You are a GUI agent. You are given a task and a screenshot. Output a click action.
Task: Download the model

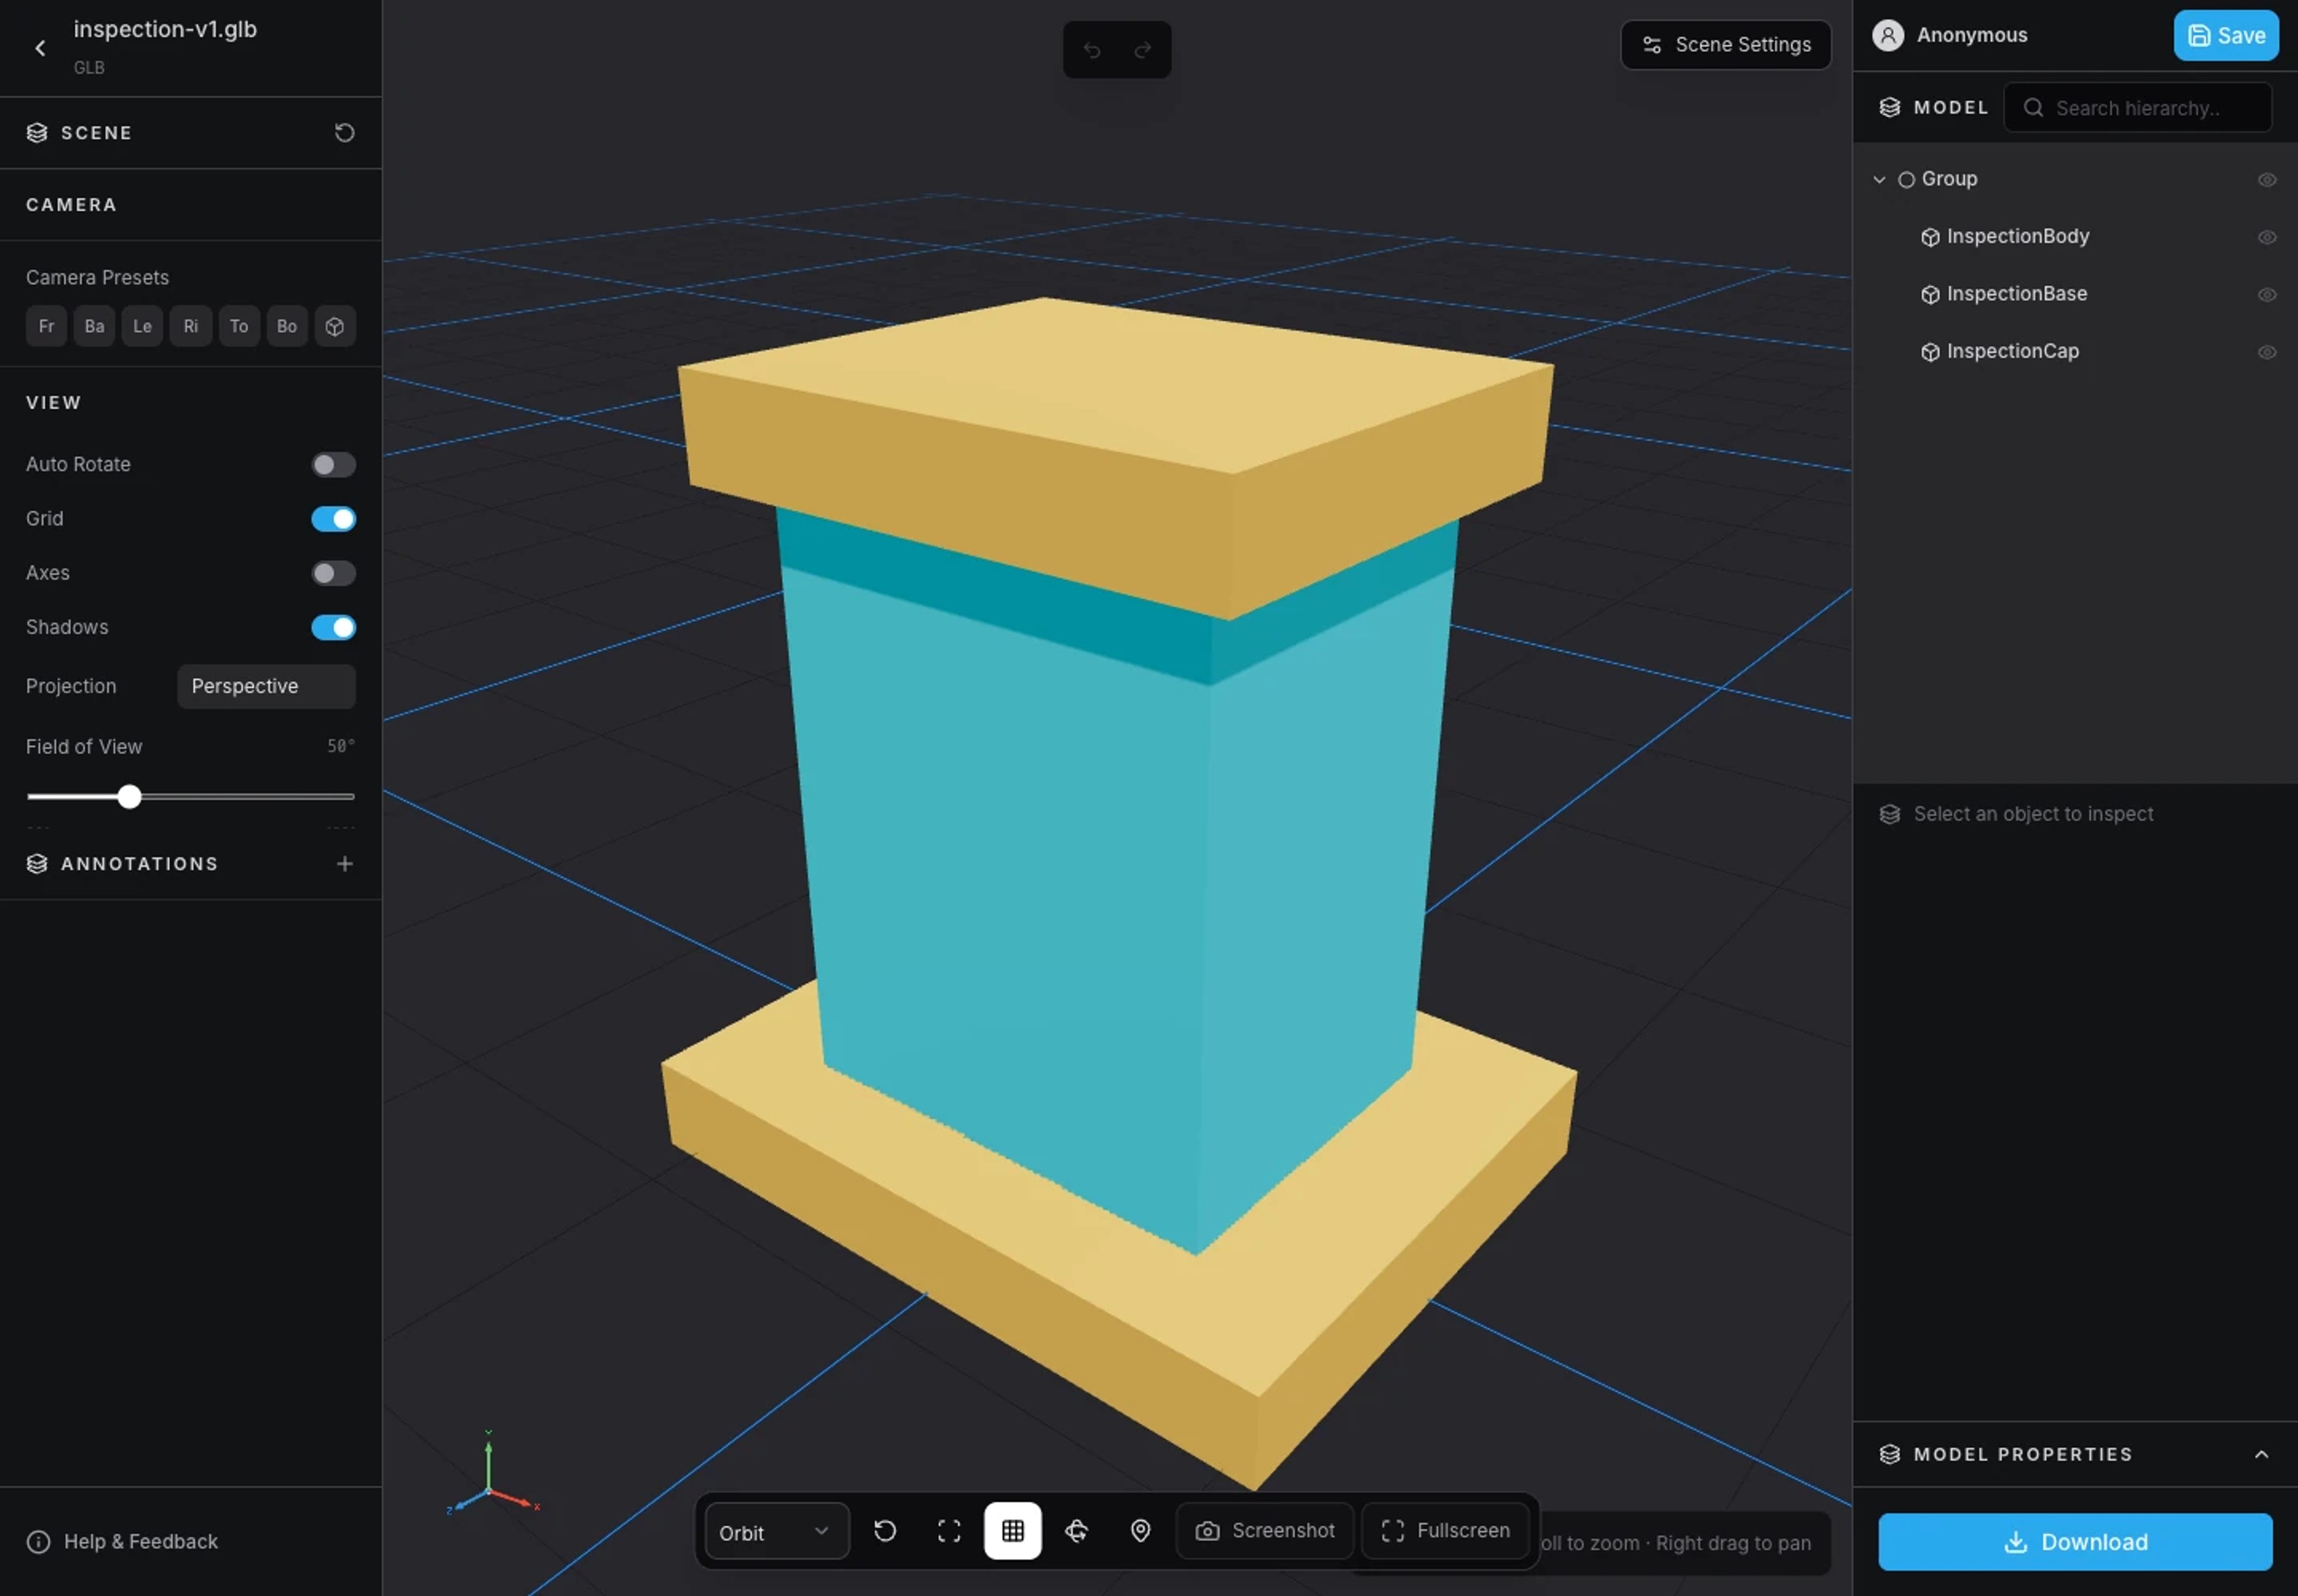(x=2075, y=1542)
